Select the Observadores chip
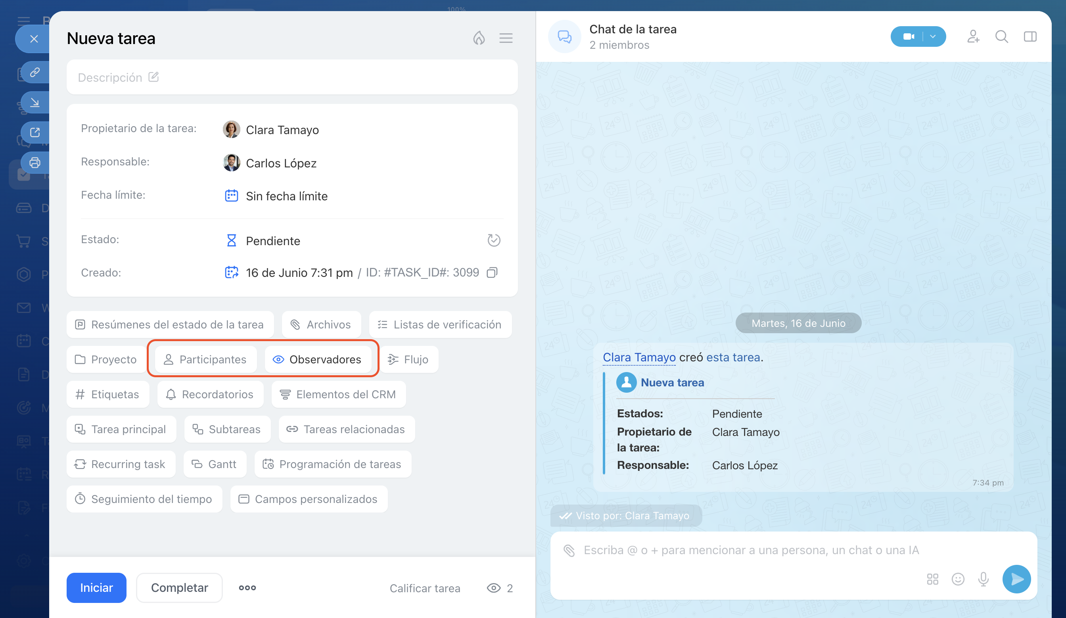 click(318, 359)
